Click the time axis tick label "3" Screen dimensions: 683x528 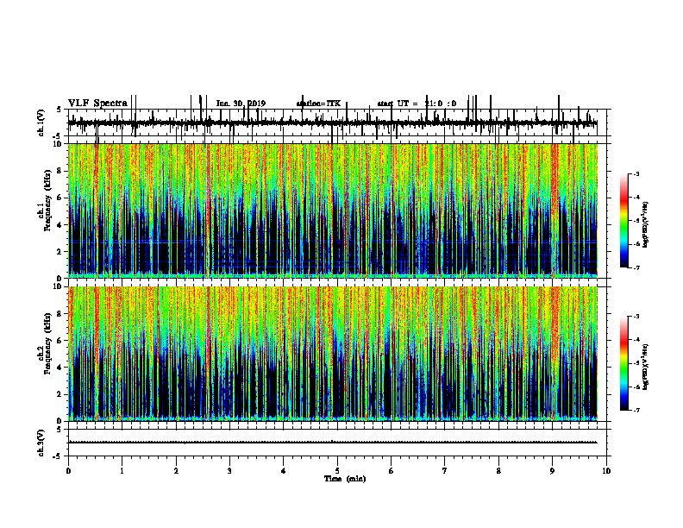click(x=229, y=471)
